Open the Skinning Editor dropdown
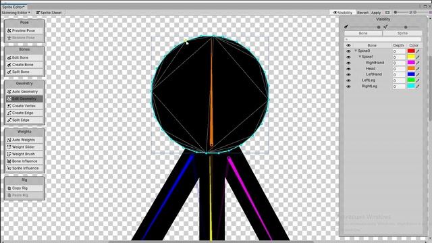 pyautogui.click(x=16, y=12)
